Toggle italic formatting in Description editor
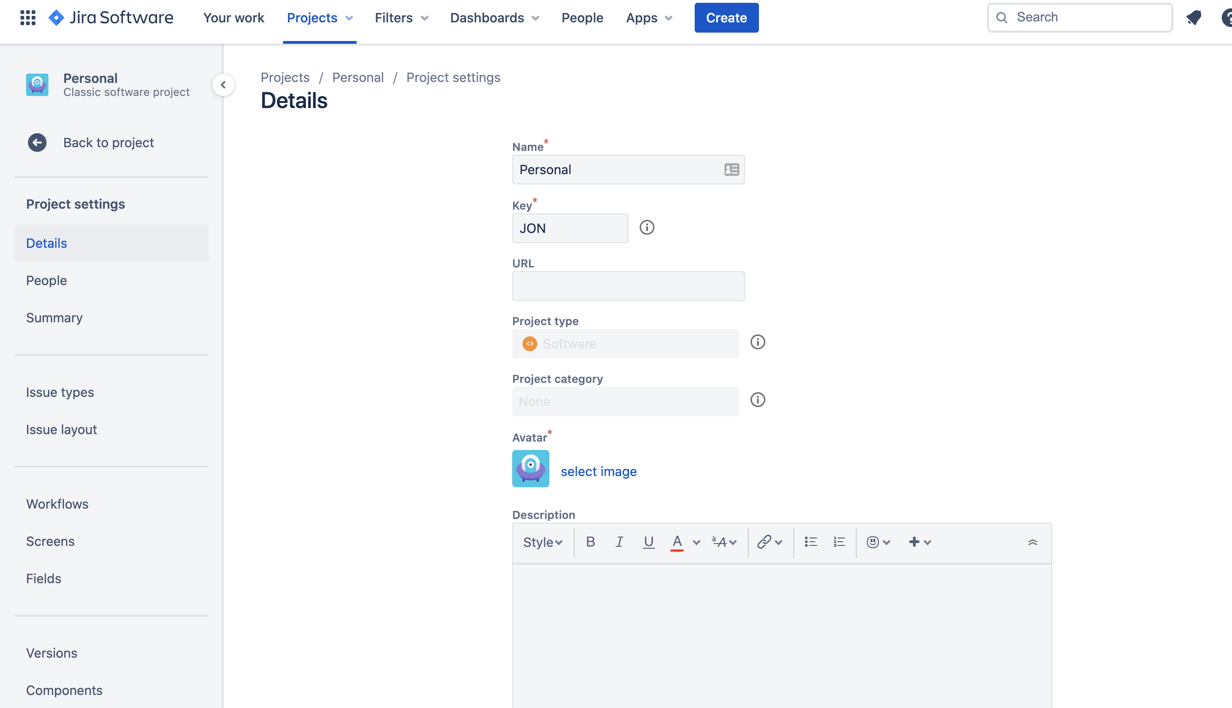The height and width of the screenshot is (708, 1232). (619, 542)
